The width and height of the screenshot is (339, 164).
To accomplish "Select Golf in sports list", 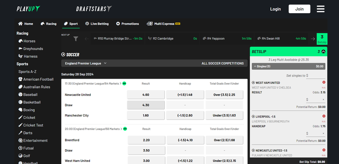I will tap(24, 156).
